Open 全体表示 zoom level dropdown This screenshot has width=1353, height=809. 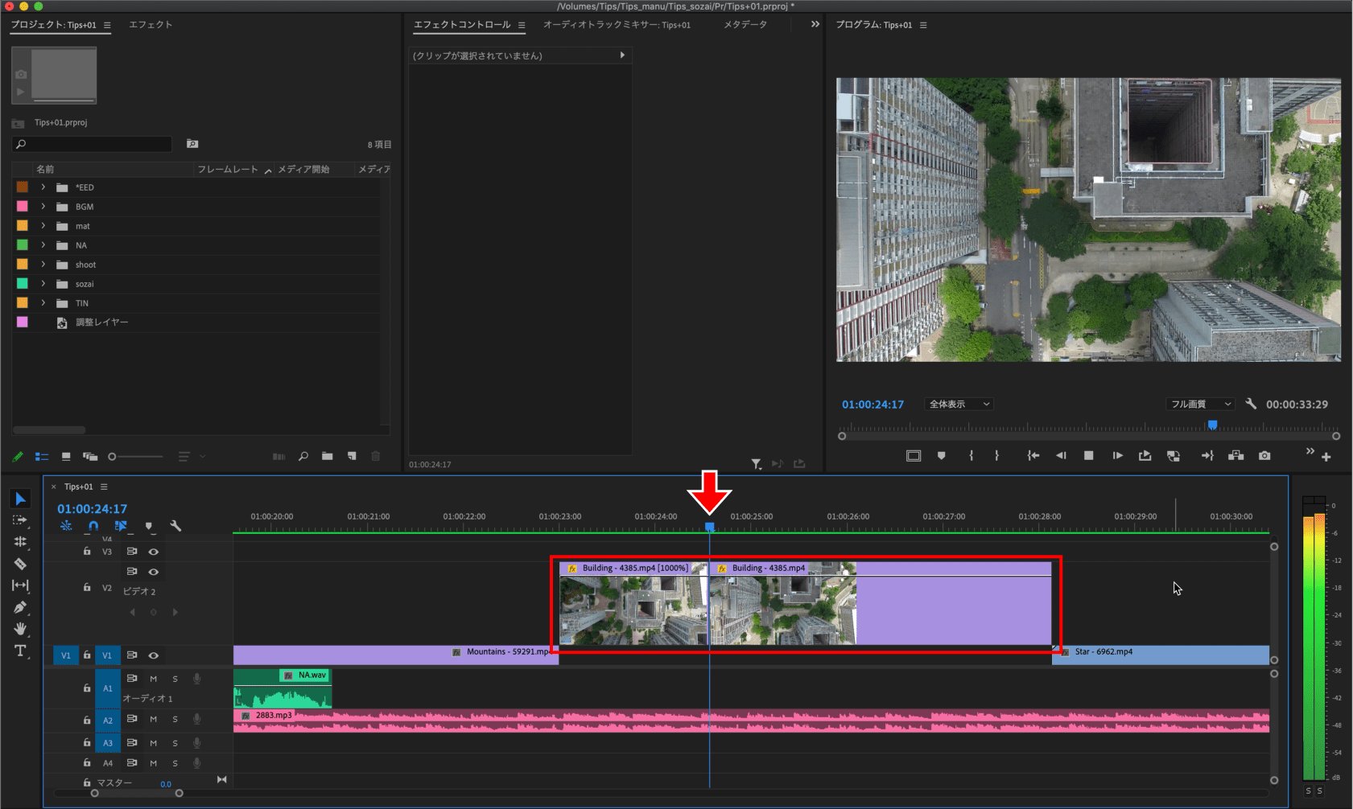point(959,404)
